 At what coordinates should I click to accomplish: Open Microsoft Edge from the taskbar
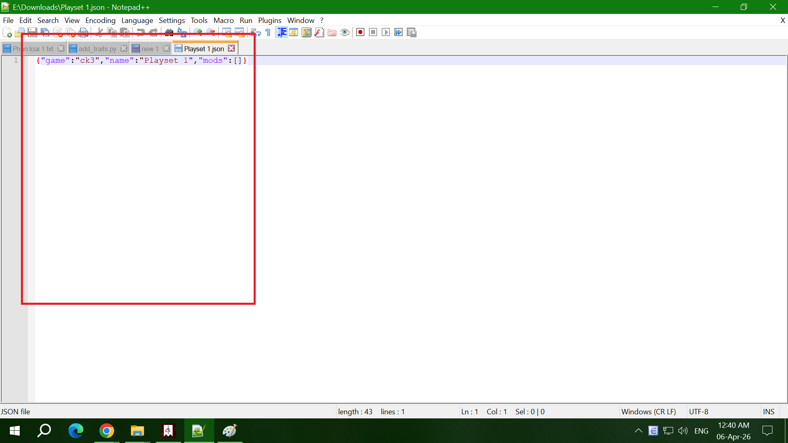[x=76, y=431]
